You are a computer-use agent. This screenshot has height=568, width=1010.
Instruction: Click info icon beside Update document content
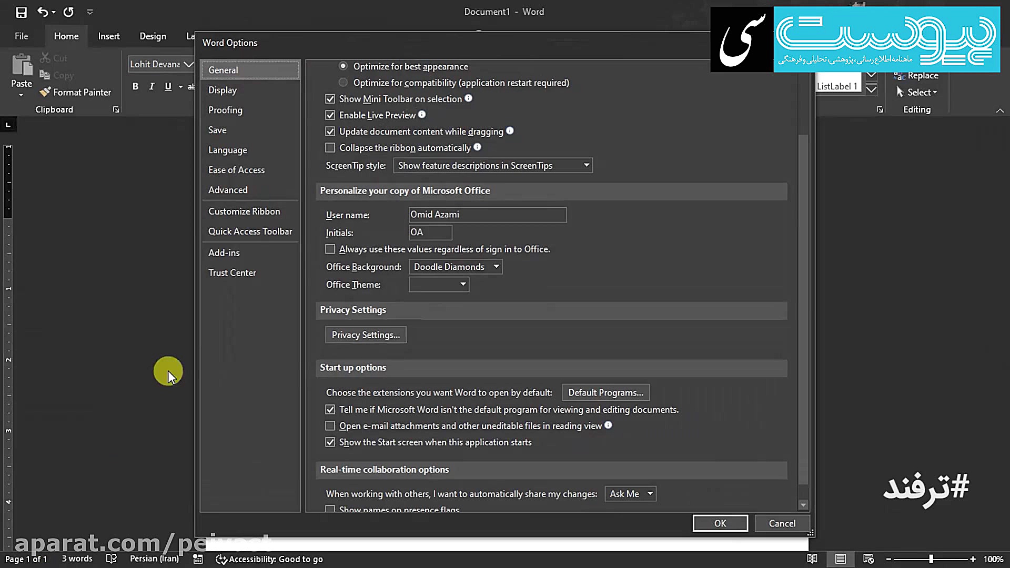tap(510, 131)
